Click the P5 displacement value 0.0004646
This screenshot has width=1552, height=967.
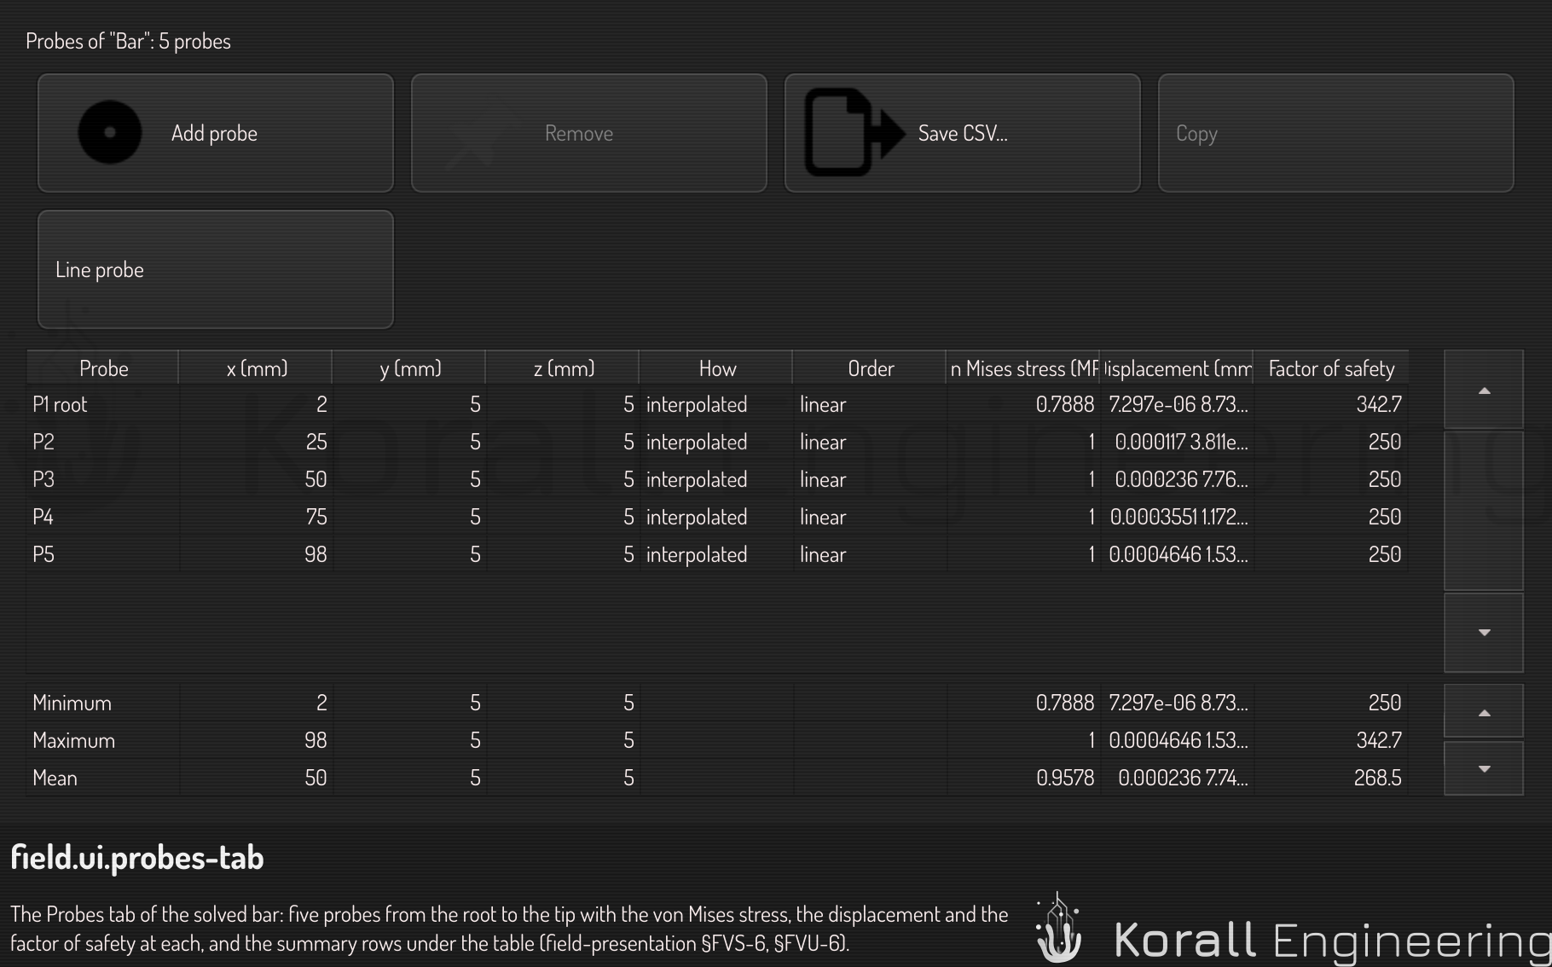click(x=1177, y=554)
